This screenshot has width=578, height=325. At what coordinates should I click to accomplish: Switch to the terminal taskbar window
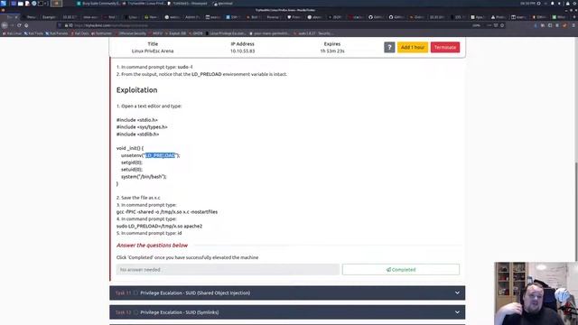pyautogui.click(x=223, y=4)
